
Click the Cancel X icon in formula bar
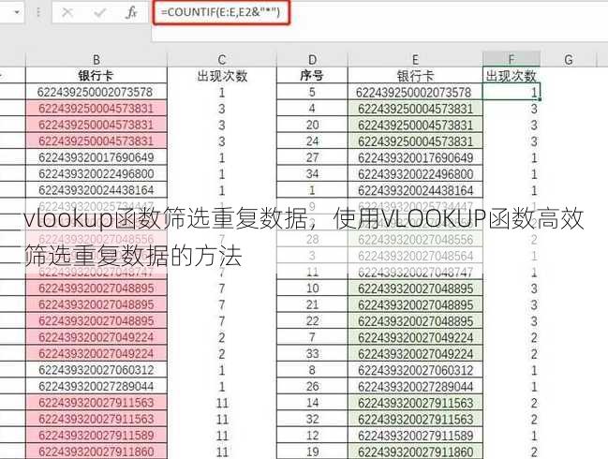pyautogui.click(x=67, y=13)
